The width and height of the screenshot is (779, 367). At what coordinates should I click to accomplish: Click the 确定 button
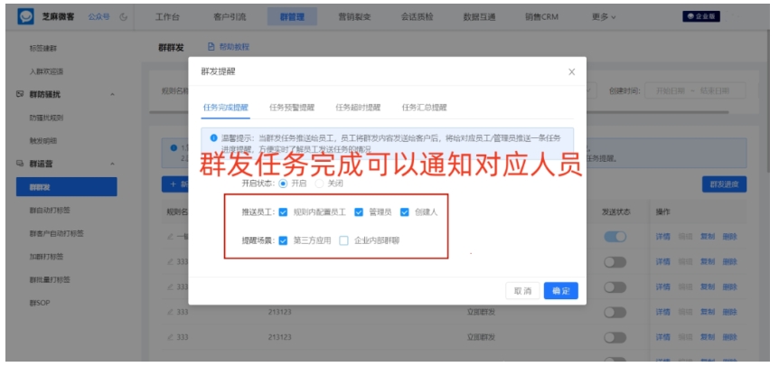(561, 291)
